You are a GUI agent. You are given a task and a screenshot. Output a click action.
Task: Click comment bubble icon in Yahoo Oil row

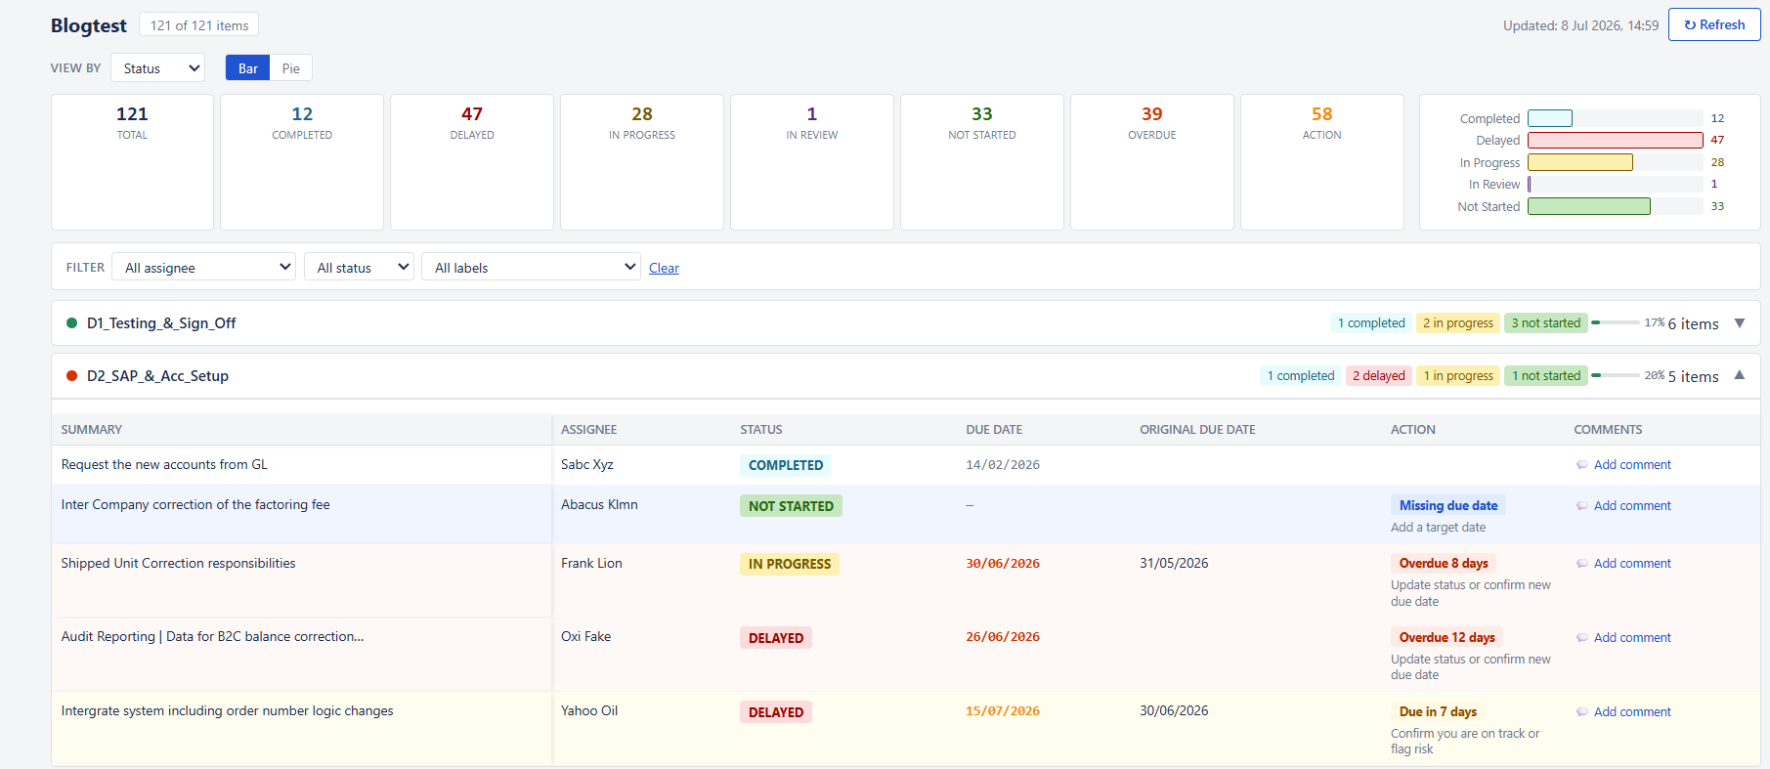(x=1582, y=712)
